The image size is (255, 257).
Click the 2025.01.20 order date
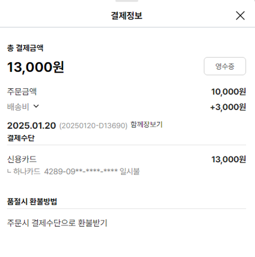(31, 125)
